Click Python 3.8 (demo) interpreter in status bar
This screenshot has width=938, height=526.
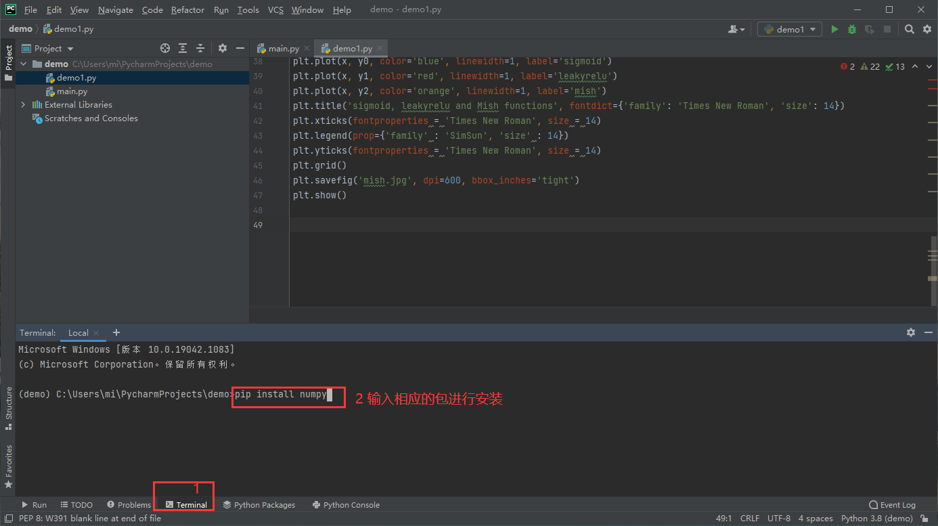pos(876,519)
